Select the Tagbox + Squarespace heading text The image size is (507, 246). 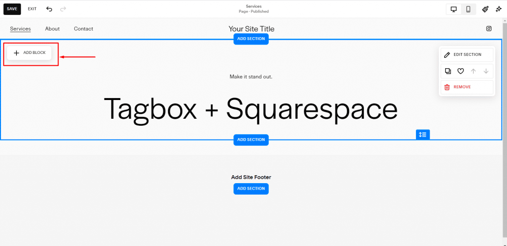251,108
